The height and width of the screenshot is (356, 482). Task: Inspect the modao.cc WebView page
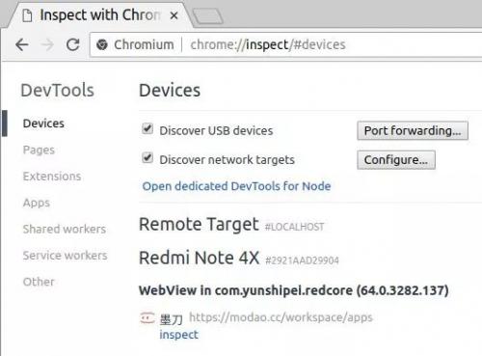click(178, 335)
